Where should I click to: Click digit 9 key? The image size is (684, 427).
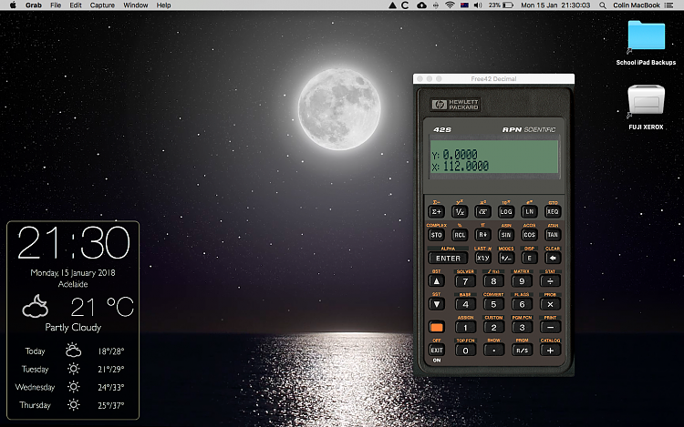click(x=522, y=281)
